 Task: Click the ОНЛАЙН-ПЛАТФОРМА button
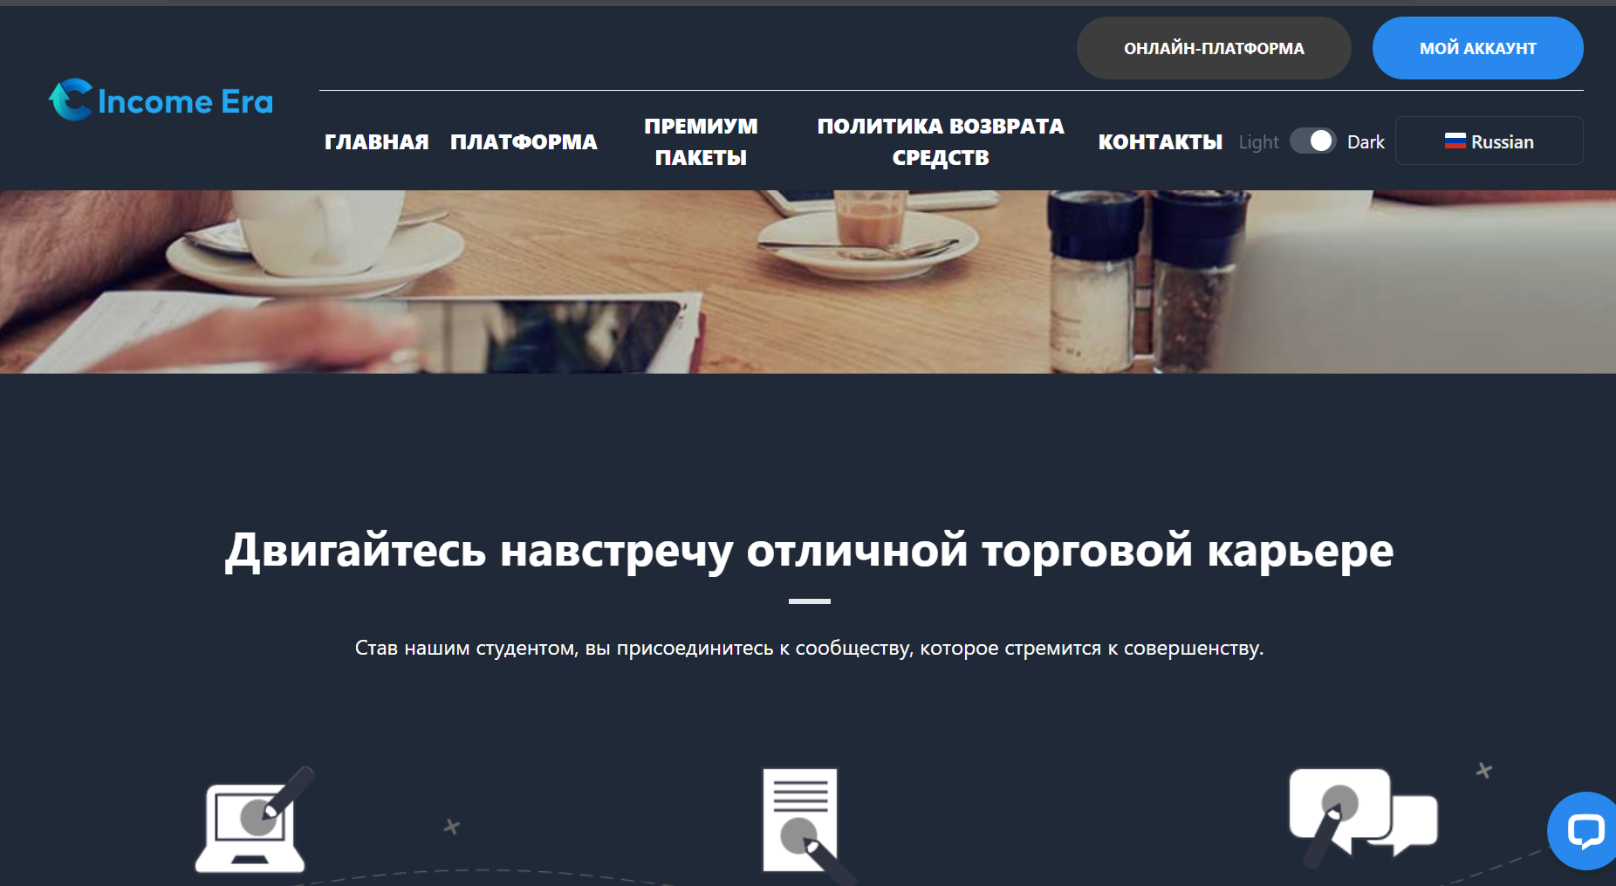tap(1214, 48)
